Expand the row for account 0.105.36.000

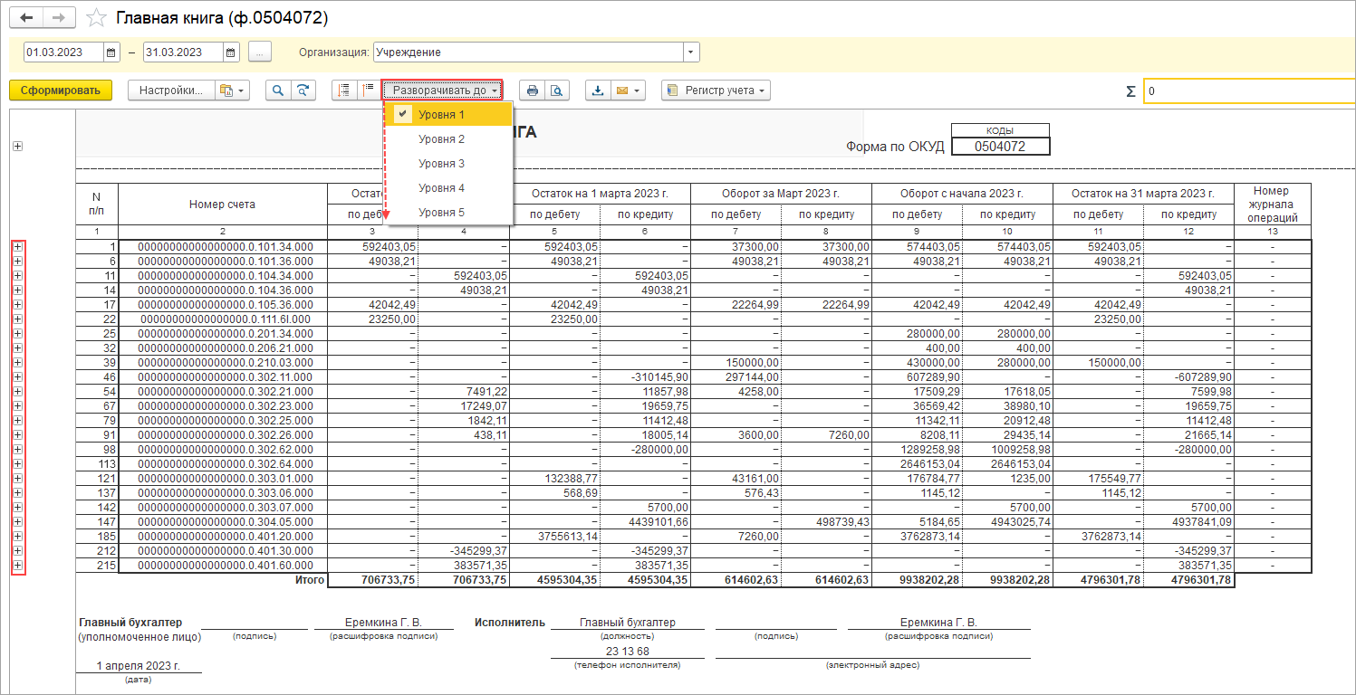coord(18,304)
